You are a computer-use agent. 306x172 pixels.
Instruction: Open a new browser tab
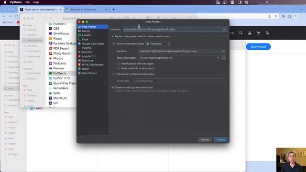pos(113,10)
